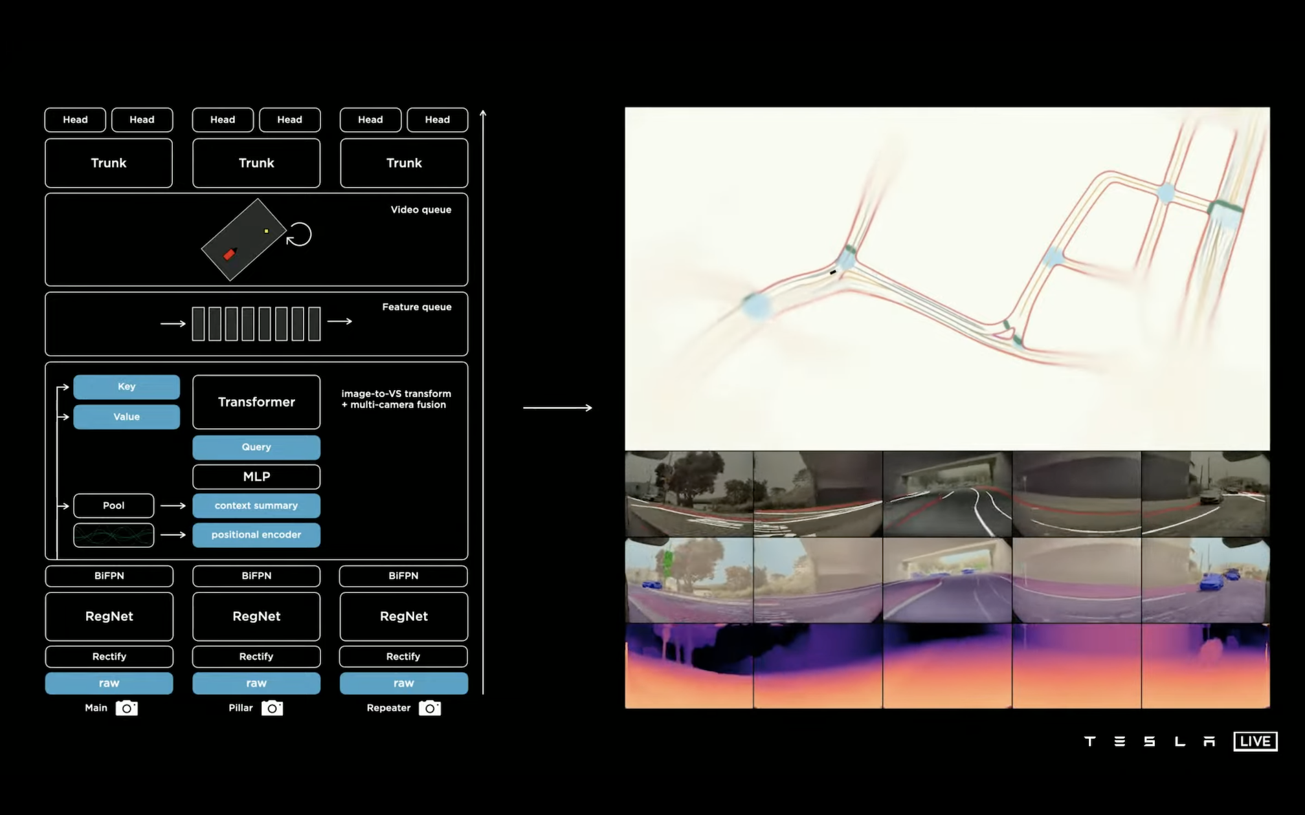The width and height of the screenshot is (1305, 815).
Task: Click the Tesla wordmark logo
Action: [1149, 741]
